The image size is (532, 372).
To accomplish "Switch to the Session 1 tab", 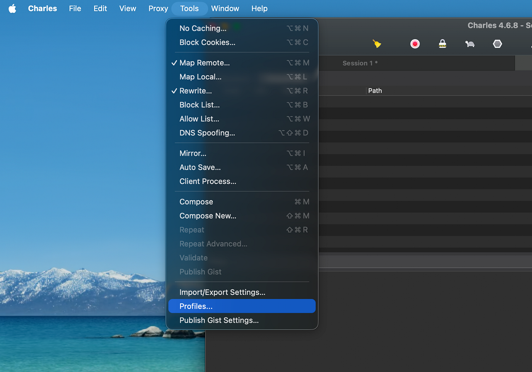I will point(360,63).
